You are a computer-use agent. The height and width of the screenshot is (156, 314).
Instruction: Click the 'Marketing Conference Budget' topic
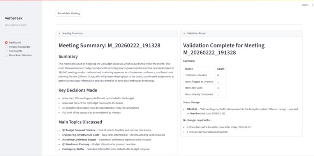(x=79, y=140)
